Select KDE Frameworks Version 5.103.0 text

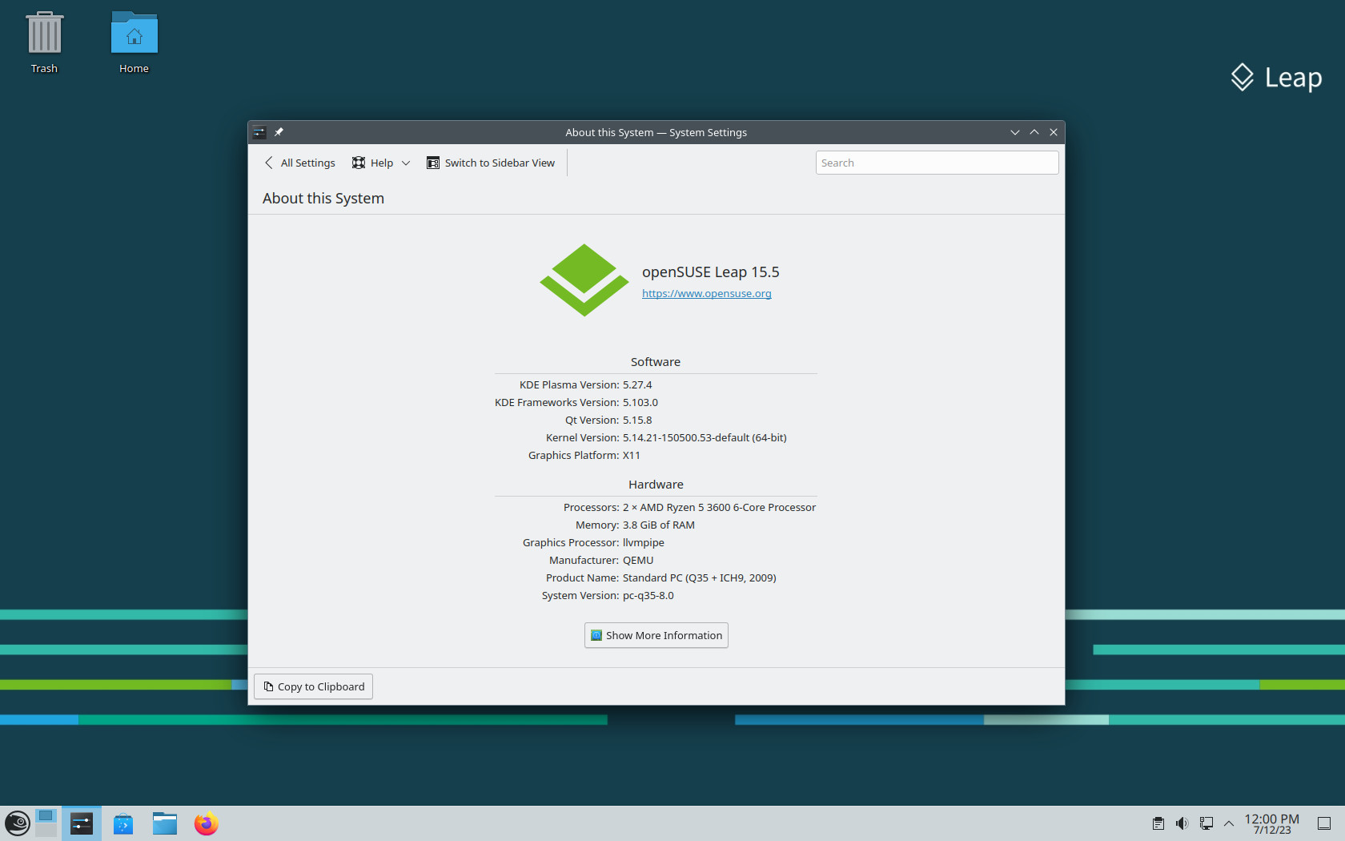pos(640,403)
